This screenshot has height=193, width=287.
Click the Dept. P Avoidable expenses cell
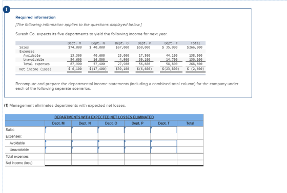click(137, 143)
